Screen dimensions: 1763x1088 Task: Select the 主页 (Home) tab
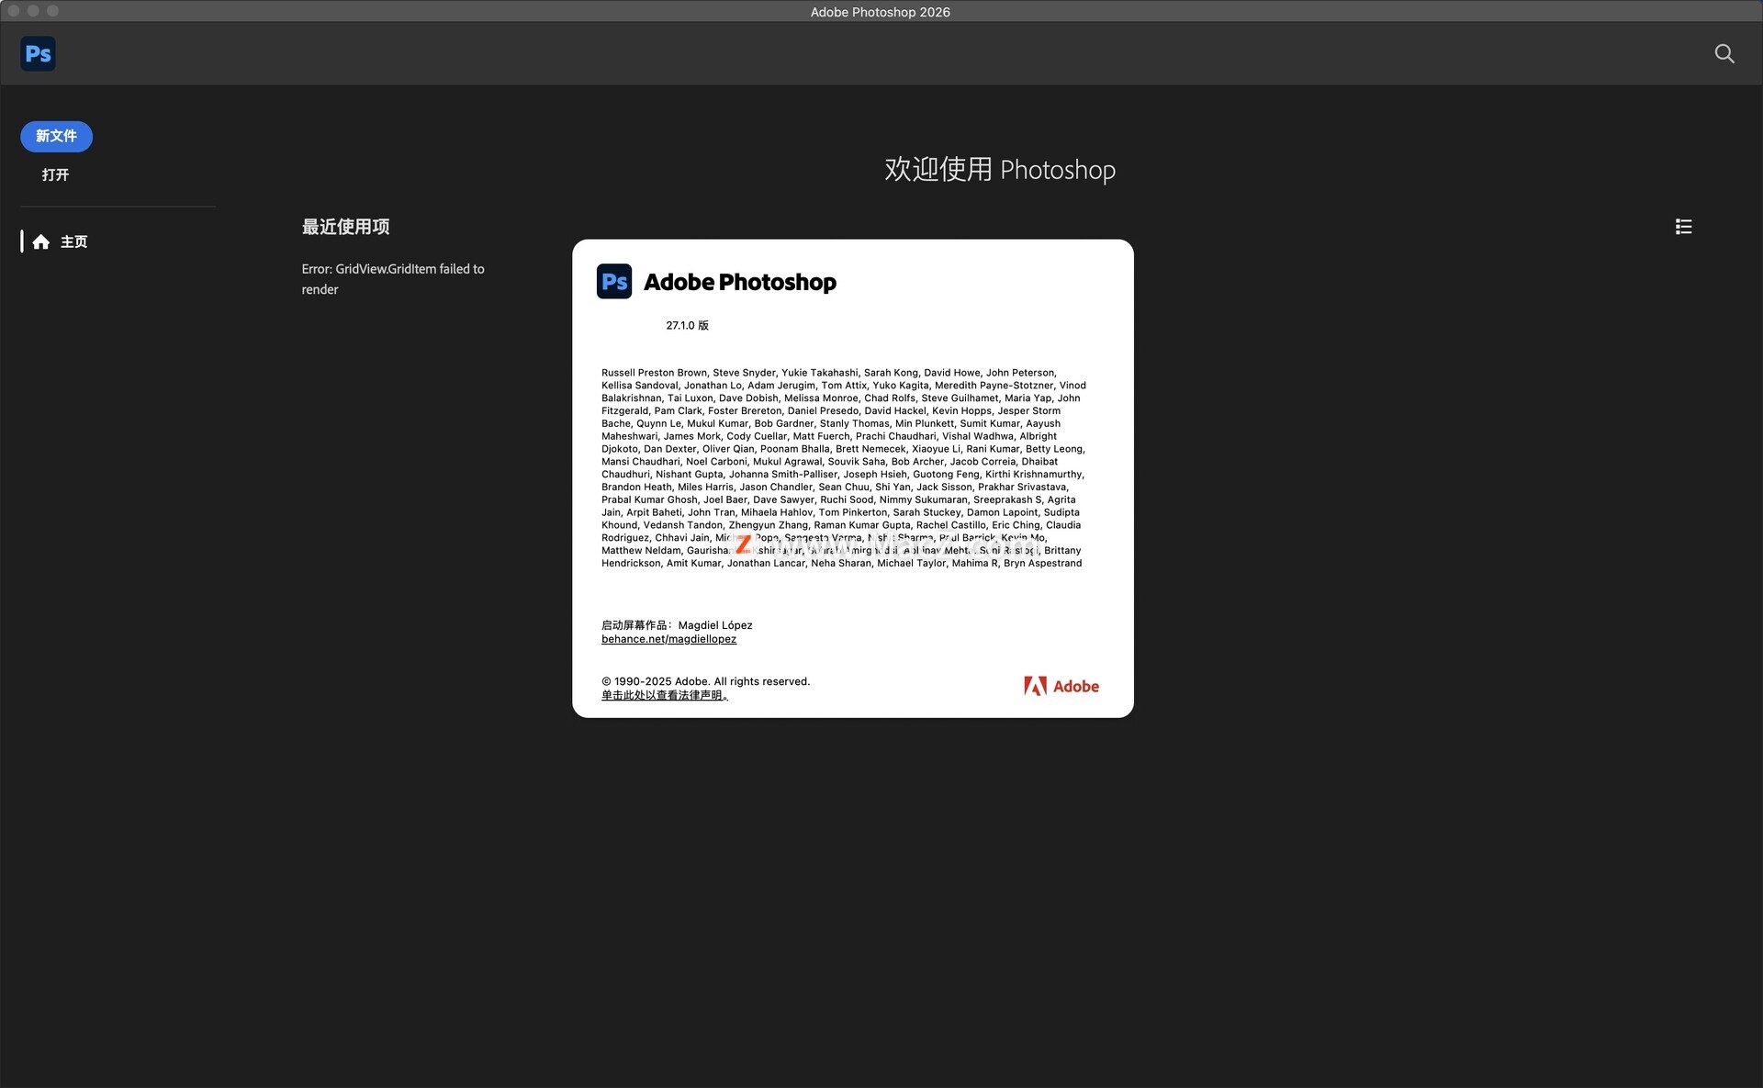pyautogui.click(x=73, y=242)
